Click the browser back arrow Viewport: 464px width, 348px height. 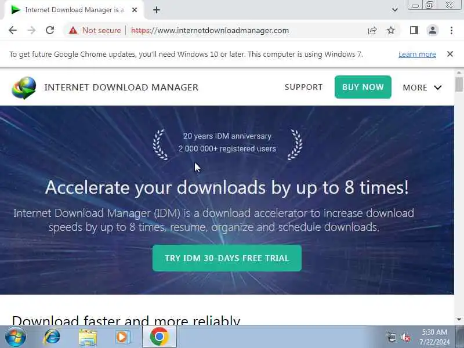point(13,30)
